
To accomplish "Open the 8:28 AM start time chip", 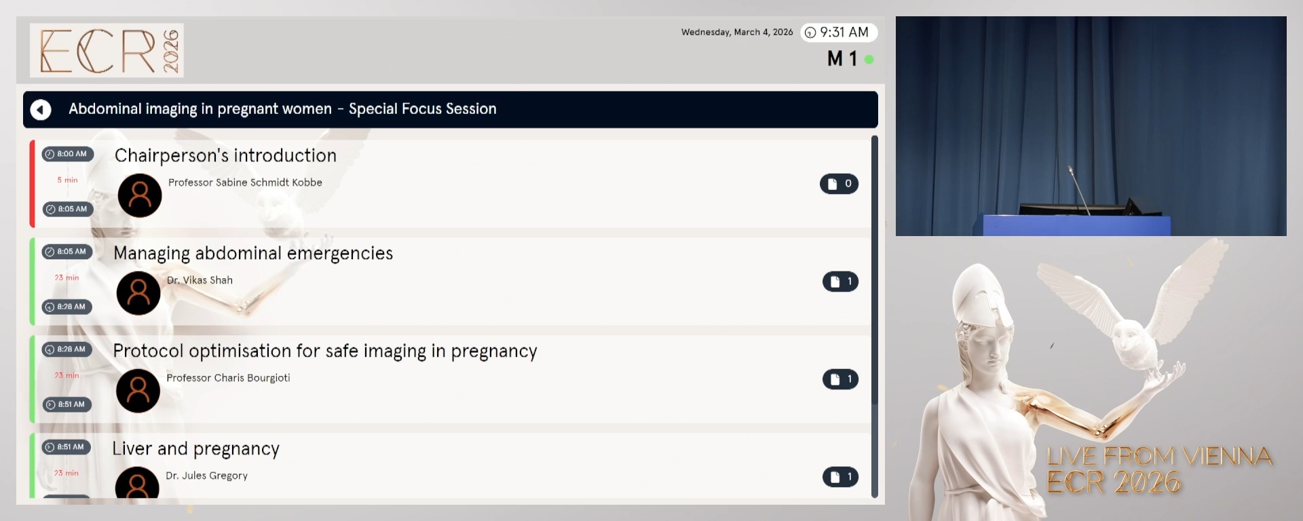I will coord(67,349).
